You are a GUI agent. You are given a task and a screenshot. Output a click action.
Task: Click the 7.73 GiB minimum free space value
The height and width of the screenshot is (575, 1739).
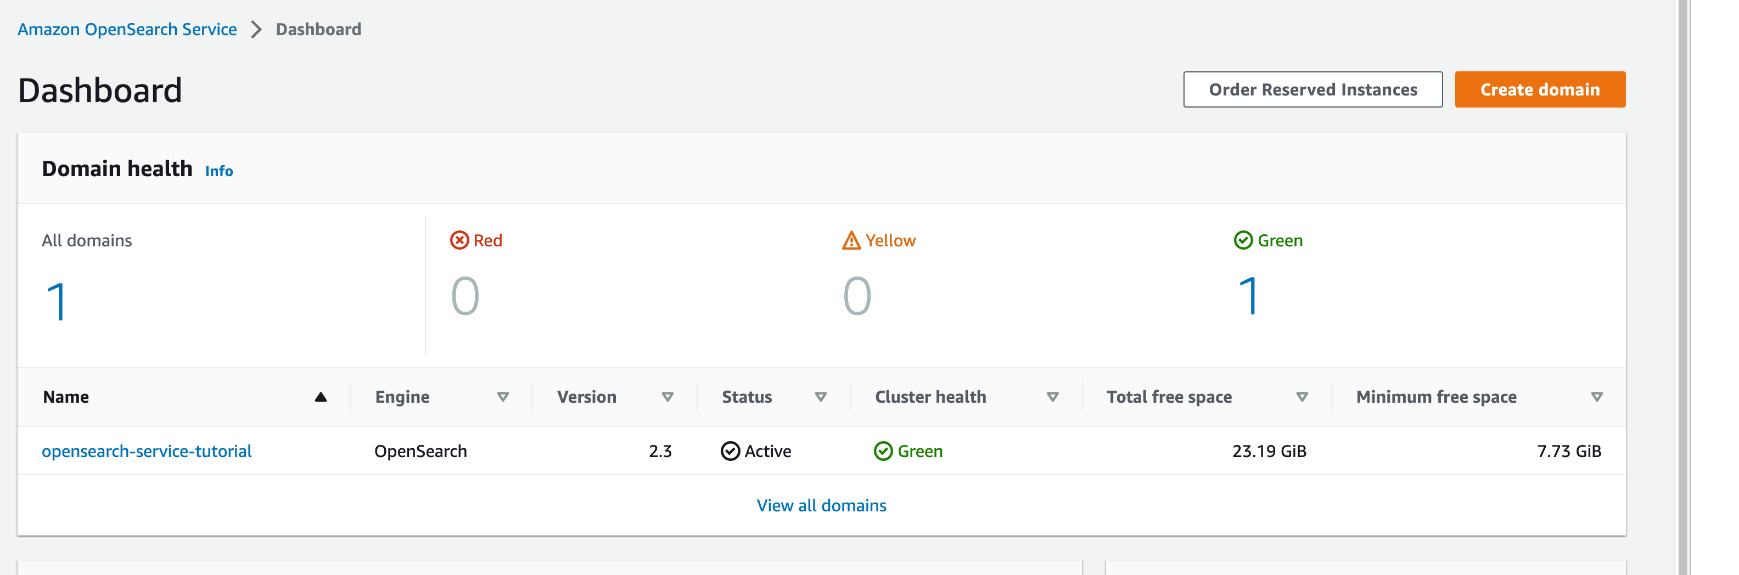[x=1569, y=451]
